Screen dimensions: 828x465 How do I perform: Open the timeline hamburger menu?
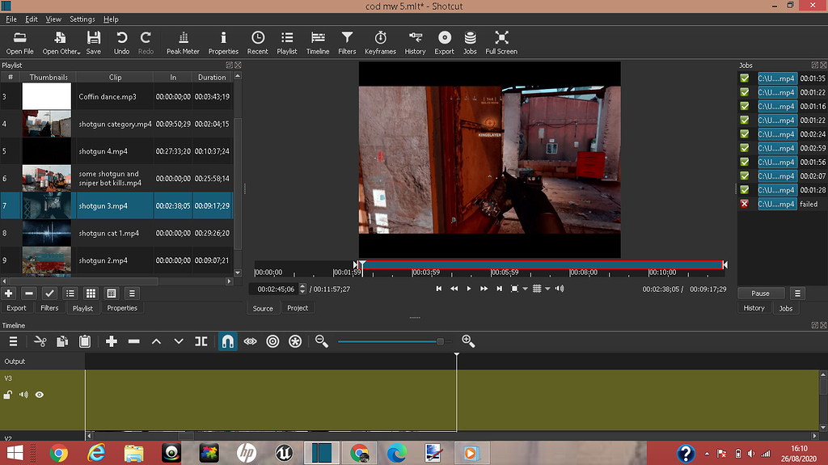(13, 341)
